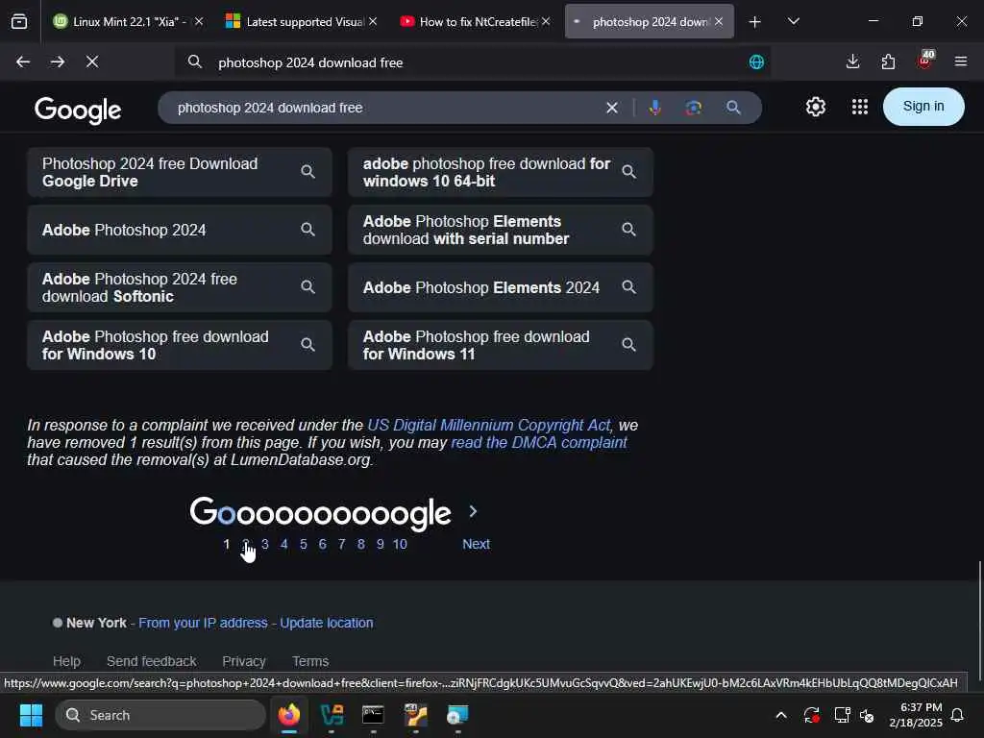Select the photoshop 2024 download tab
The height and width of the screenshot is (738, 984).
[649, 21]
